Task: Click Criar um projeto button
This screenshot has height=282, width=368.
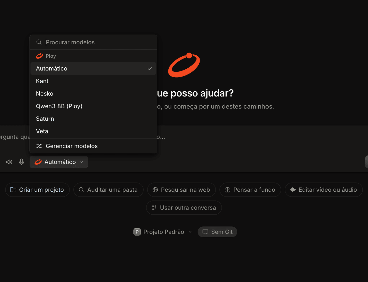Action: 37,190
